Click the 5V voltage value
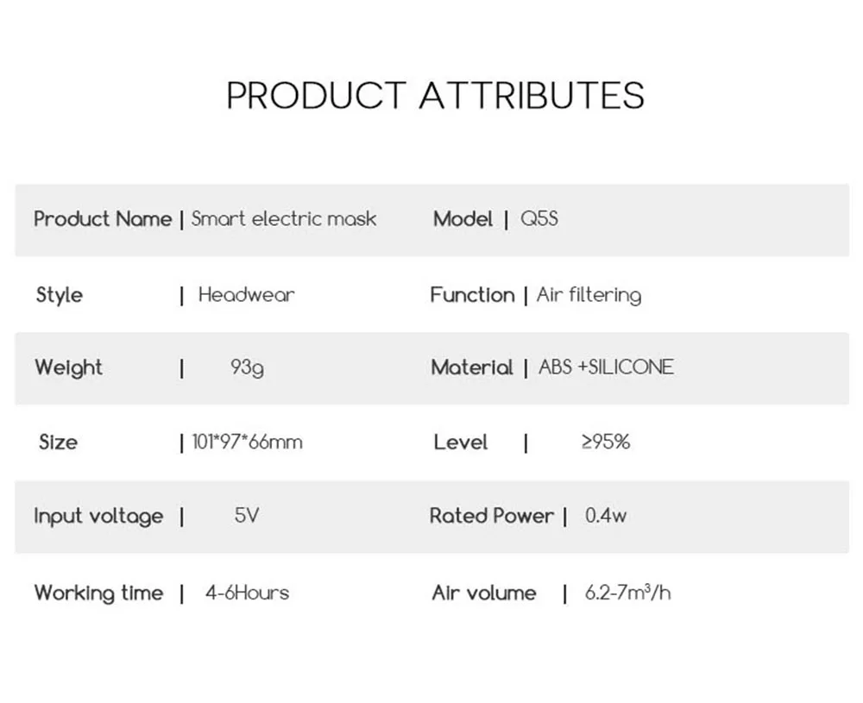 (247, 516)
